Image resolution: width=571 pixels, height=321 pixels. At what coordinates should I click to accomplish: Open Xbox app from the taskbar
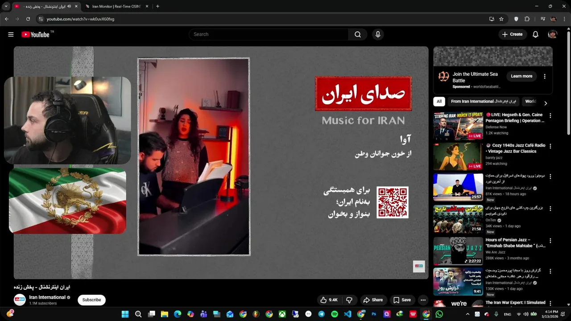[x=282, y=314]
